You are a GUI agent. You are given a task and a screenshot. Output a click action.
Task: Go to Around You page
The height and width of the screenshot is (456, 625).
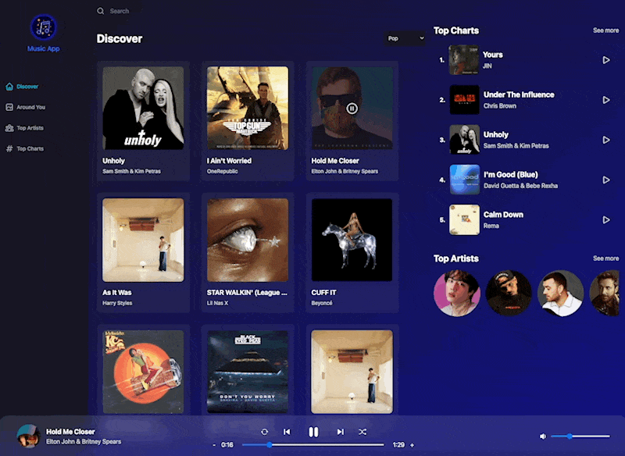pyautogui.click(x=31, y=107)
